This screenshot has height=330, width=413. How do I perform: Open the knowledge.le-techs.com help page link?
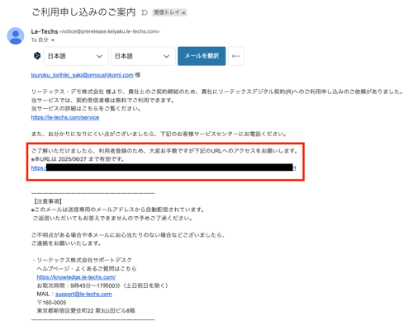[x=76, y=277]
